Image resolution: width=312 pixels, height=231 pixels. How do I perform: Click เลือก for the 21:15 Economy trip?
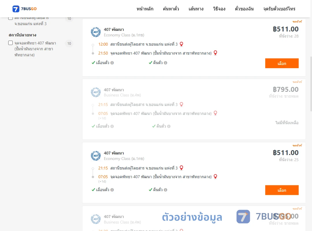282,190
